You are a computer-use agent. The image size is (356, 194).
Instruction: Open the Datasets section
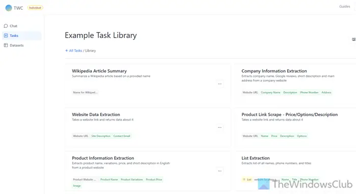pos(21,45)
